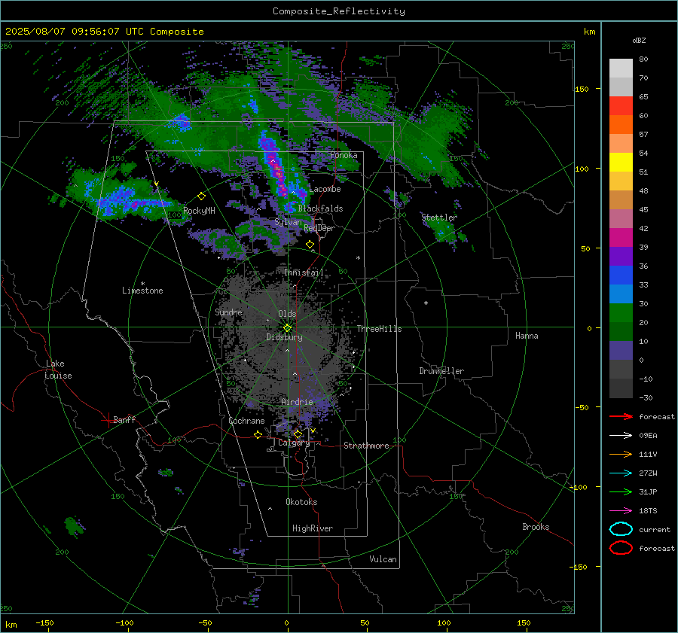Click the Cochrane city label
Image resolution: width=678 pixels, height=633 pixels.
(x=246, y=421)
